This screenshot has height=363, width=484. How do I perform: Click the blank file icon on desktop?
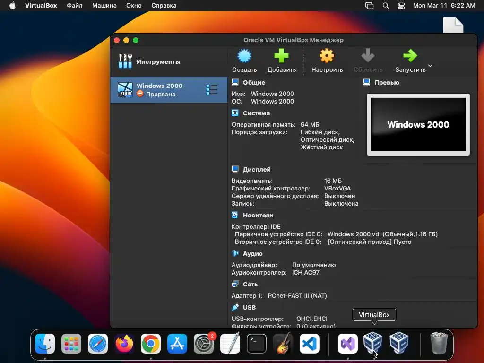pyautogui.click(x=453, y=26)
